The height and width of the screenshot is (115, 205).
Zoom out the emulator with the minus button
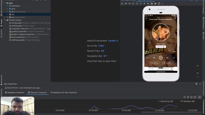click(198, 70)
